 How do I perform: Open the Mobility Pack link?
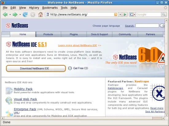point(23,89)
